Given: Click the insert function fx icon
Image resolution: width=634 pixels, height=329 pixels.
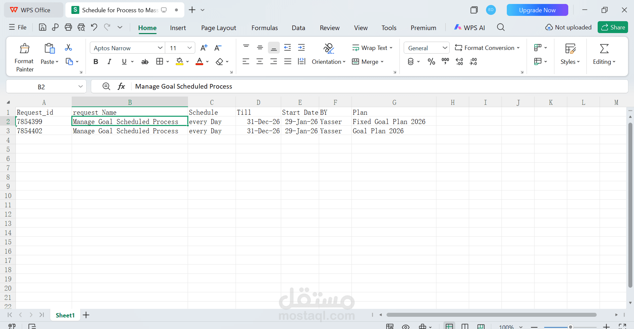Looking at the screenshot, I should (x=122, y=86).
